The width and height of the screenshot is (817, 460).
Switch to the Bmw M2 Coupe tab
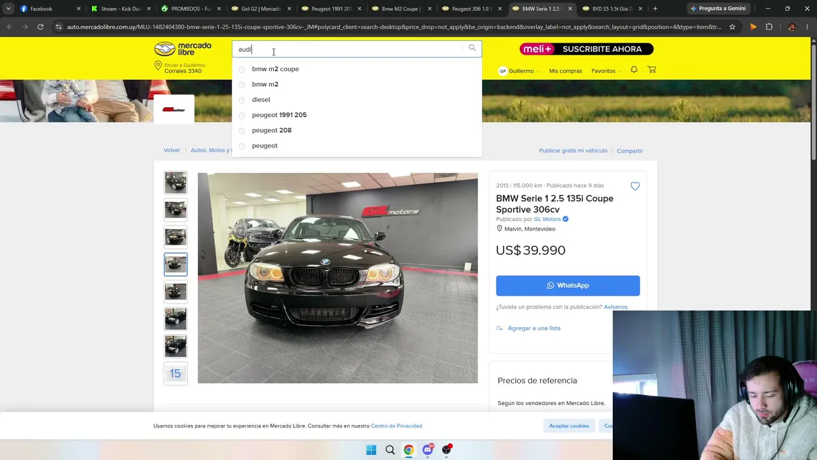tap(401, 9)
